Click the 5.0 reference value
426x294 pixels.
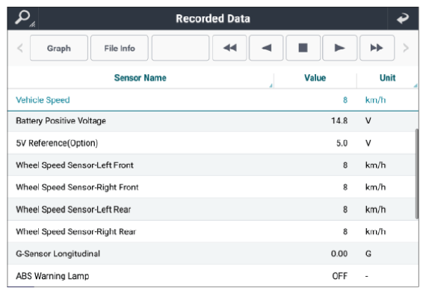(x=342, y=143)
